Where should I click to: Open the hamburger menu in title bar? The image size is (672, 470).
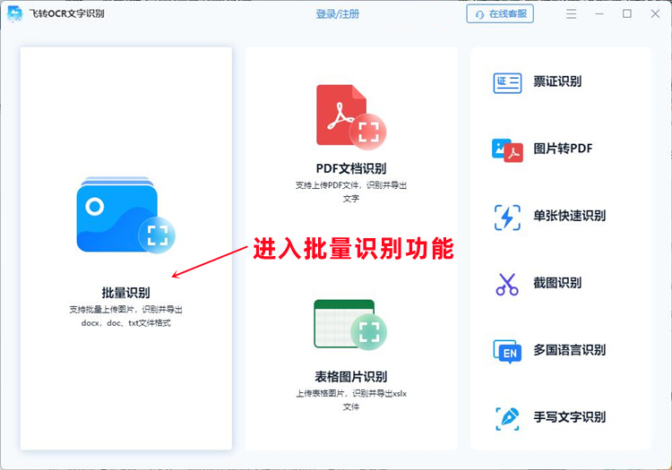click(x=571, y=14)
